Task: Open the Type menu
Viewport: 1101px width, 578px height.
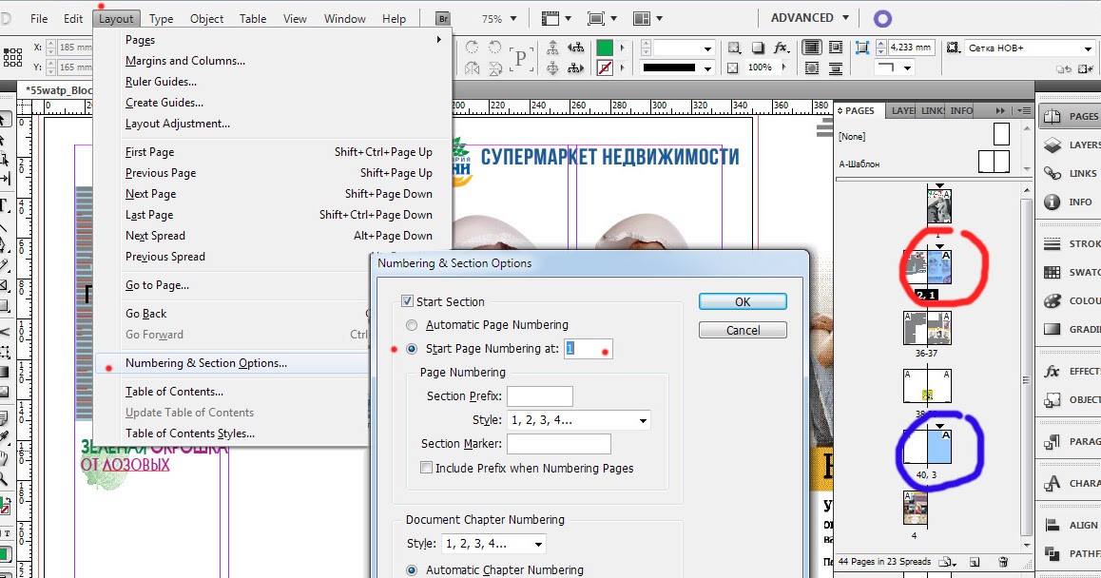Action: coord(161,19)
